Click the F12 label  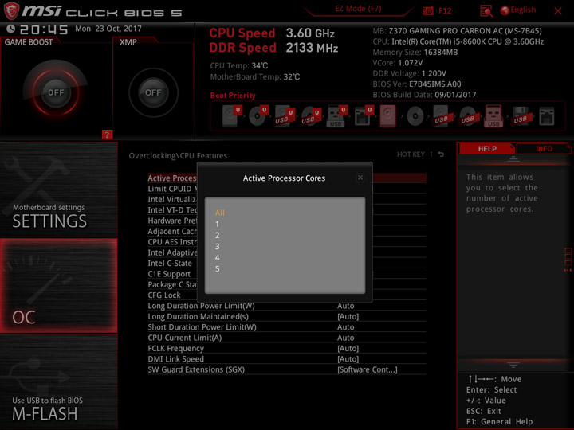tap(445, 11)
